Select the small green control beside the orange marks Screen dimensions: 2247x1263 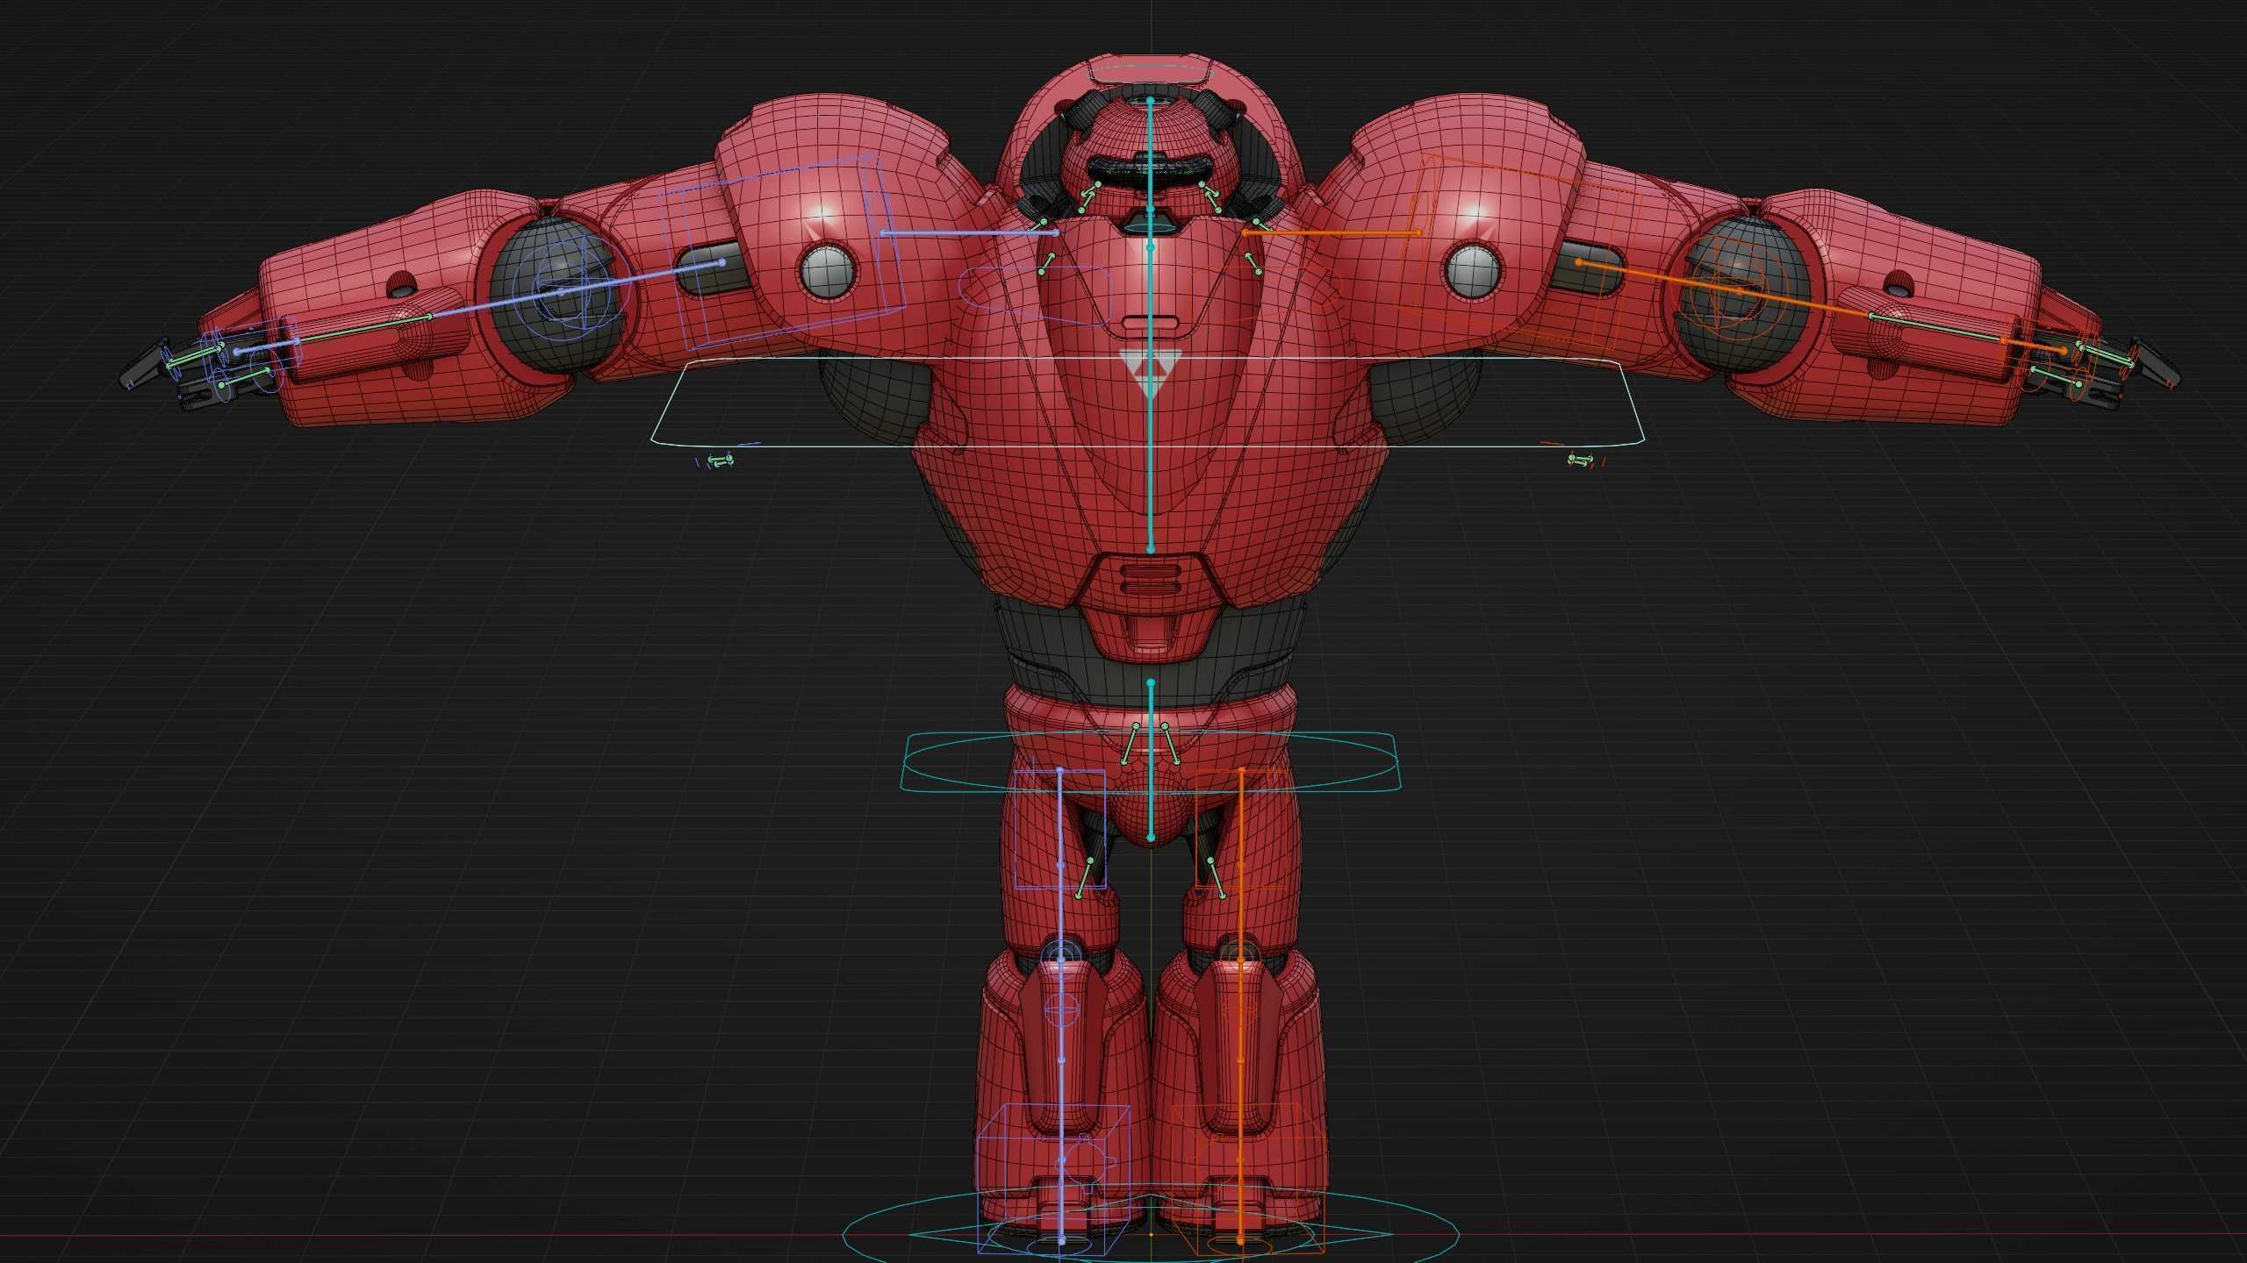click(x=1581, y=460)
